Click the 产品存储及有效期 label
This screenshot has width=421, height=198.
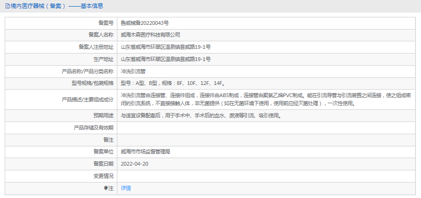(x=94, y=128)
